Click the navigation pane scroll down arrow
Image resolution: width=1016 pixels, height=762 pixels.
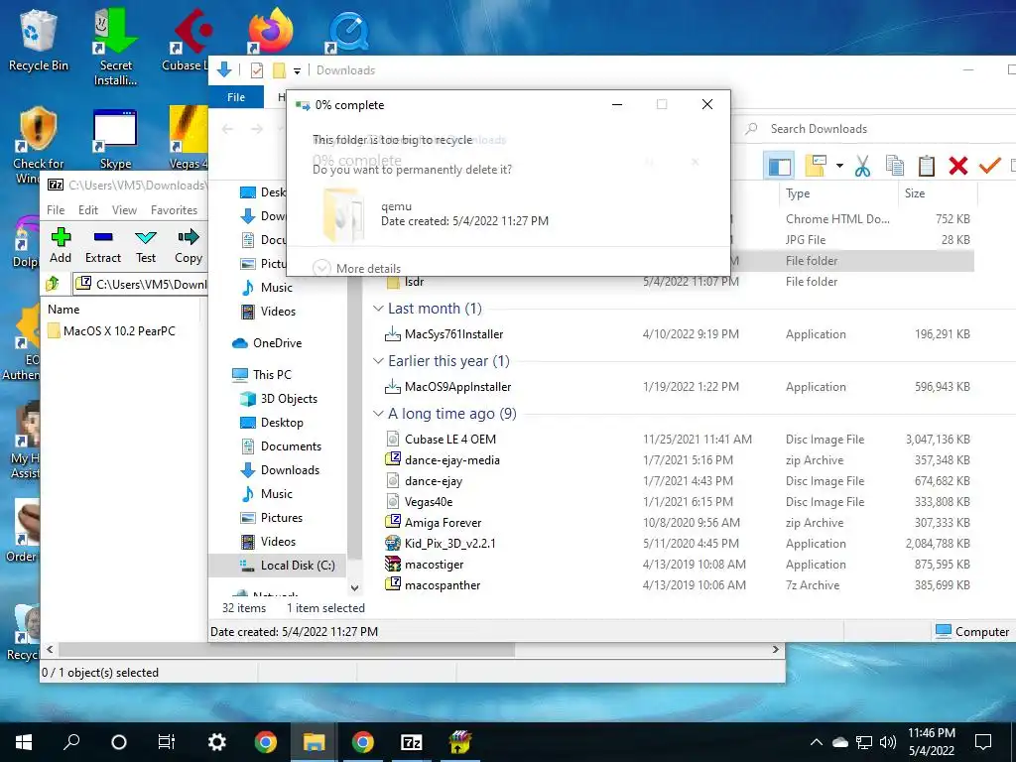pyautogui.click(x=354, y=587)
